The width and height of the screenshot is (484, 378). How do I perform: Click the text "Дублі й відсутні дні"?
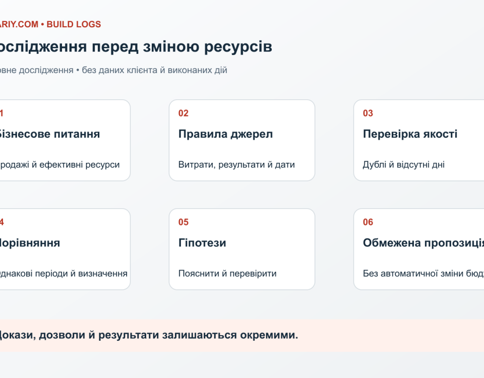point(404,165)
